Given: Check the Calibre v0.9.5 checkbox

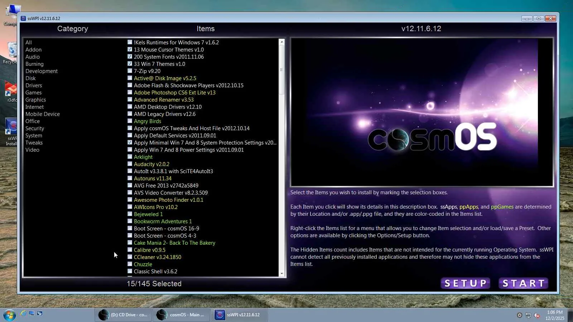Looking at the screenshot, I should [x=130, y=250].
